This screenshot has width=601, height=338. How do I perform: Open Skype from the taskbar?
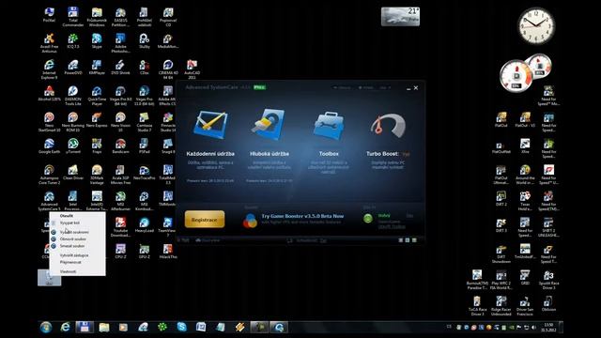coord(181,327)
